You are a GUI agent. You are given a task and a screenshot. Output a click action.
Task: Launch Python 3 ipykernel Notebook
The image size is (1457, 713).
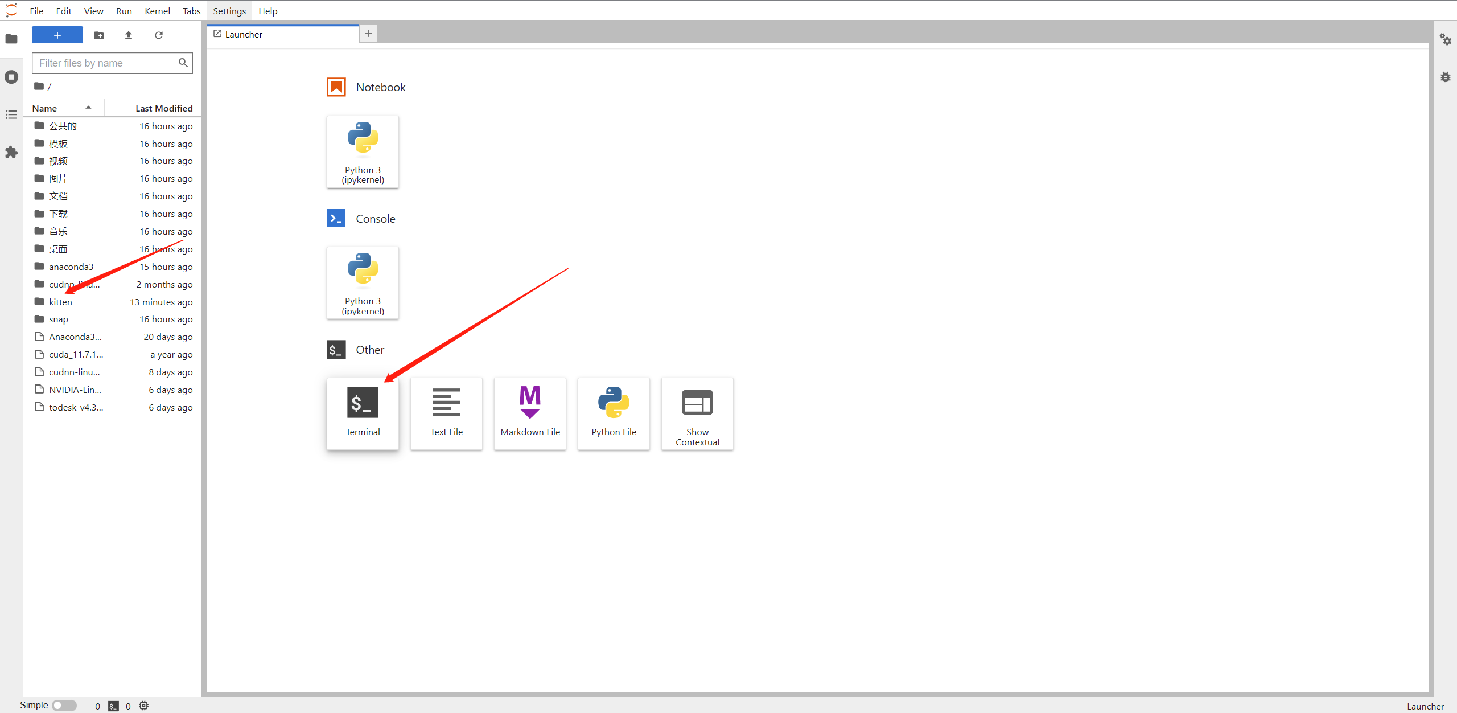(x=363, y=152)
